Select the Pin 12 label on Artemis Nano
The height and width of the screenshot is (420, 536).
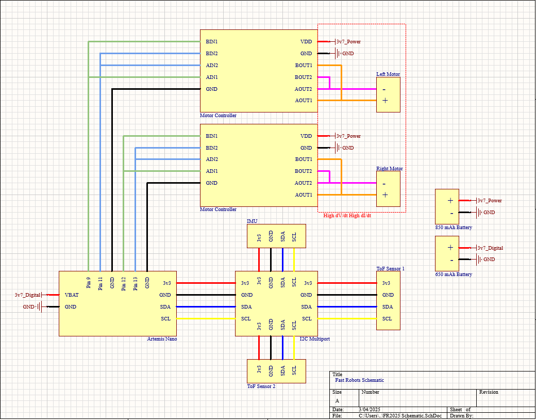(x=123, y=283)
